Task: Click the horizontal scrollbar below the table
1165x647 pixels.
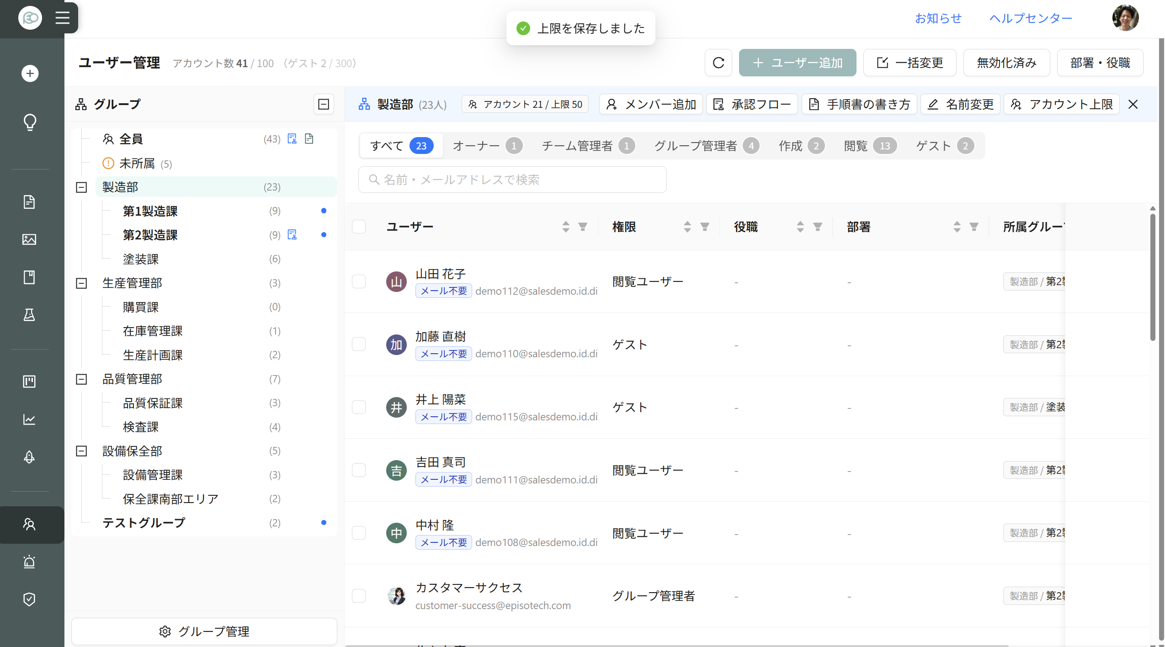Action: pyautogui.click(x=676, y=645)
